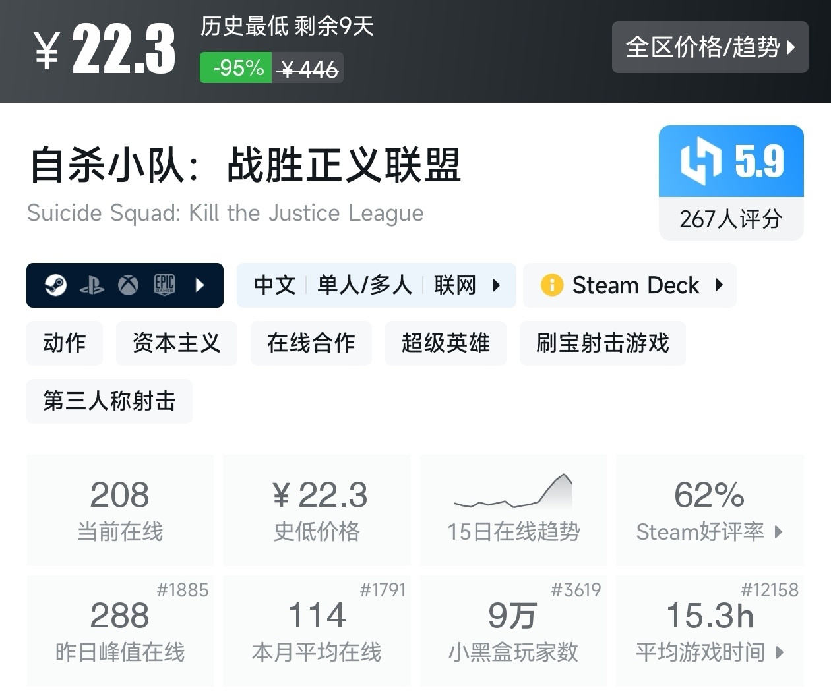Image resolution: width=831 pixels, height=692 pixels.
Task: View the 267人评分 ratings count
Action: pyautogui.click(x=731, y=219)
